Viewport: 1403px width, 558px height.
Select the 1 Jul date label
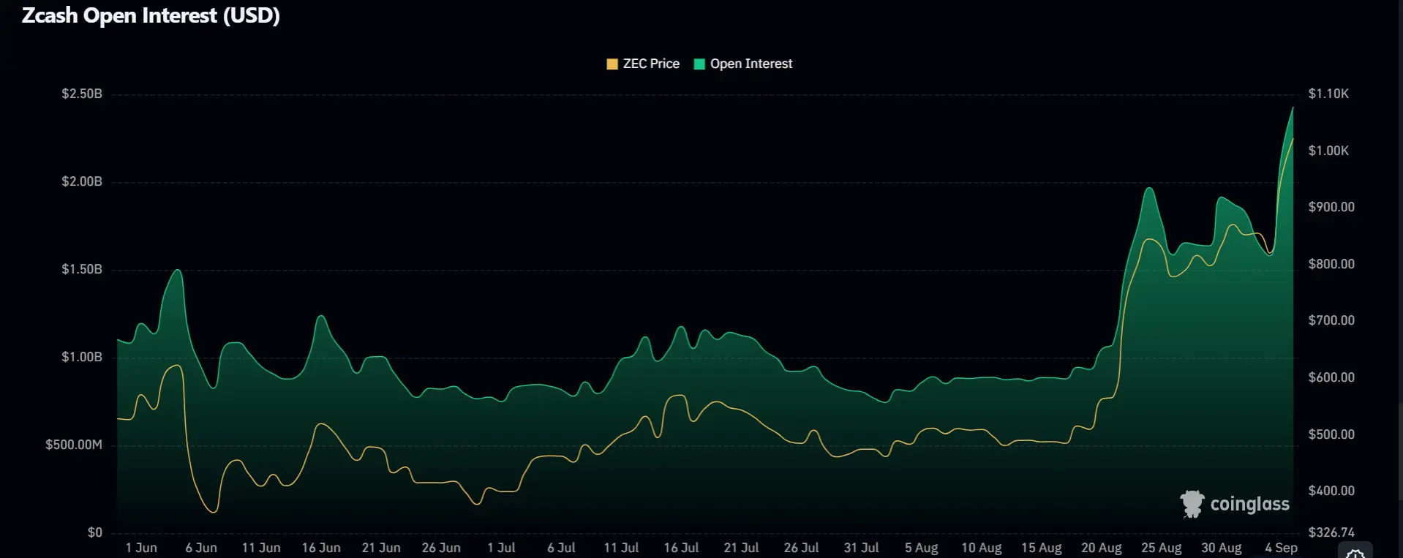[x=501, y=548]
